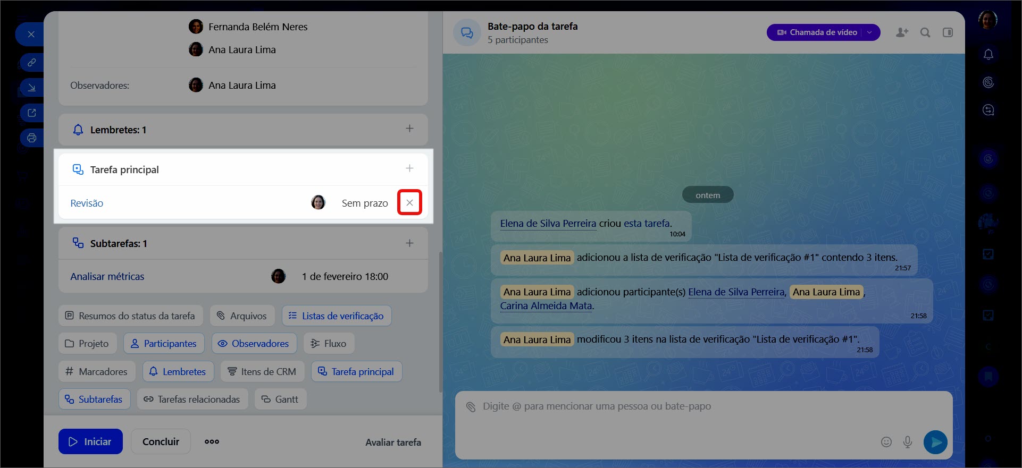Open the Chamada de vídeo dropdown arrow
The width and height of the screenshot is (1022, 468).
pos(870,32)
